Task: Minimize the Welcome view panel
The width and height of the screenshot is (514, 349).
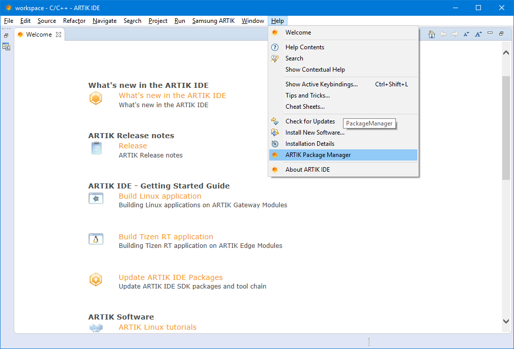Action: click(490, 33)
